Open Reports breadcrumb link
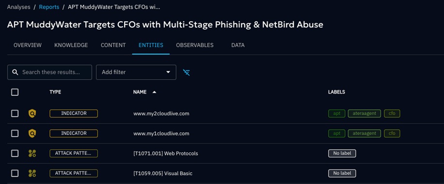The height and width of the screenshot is (184, 444). click(49, 7)
